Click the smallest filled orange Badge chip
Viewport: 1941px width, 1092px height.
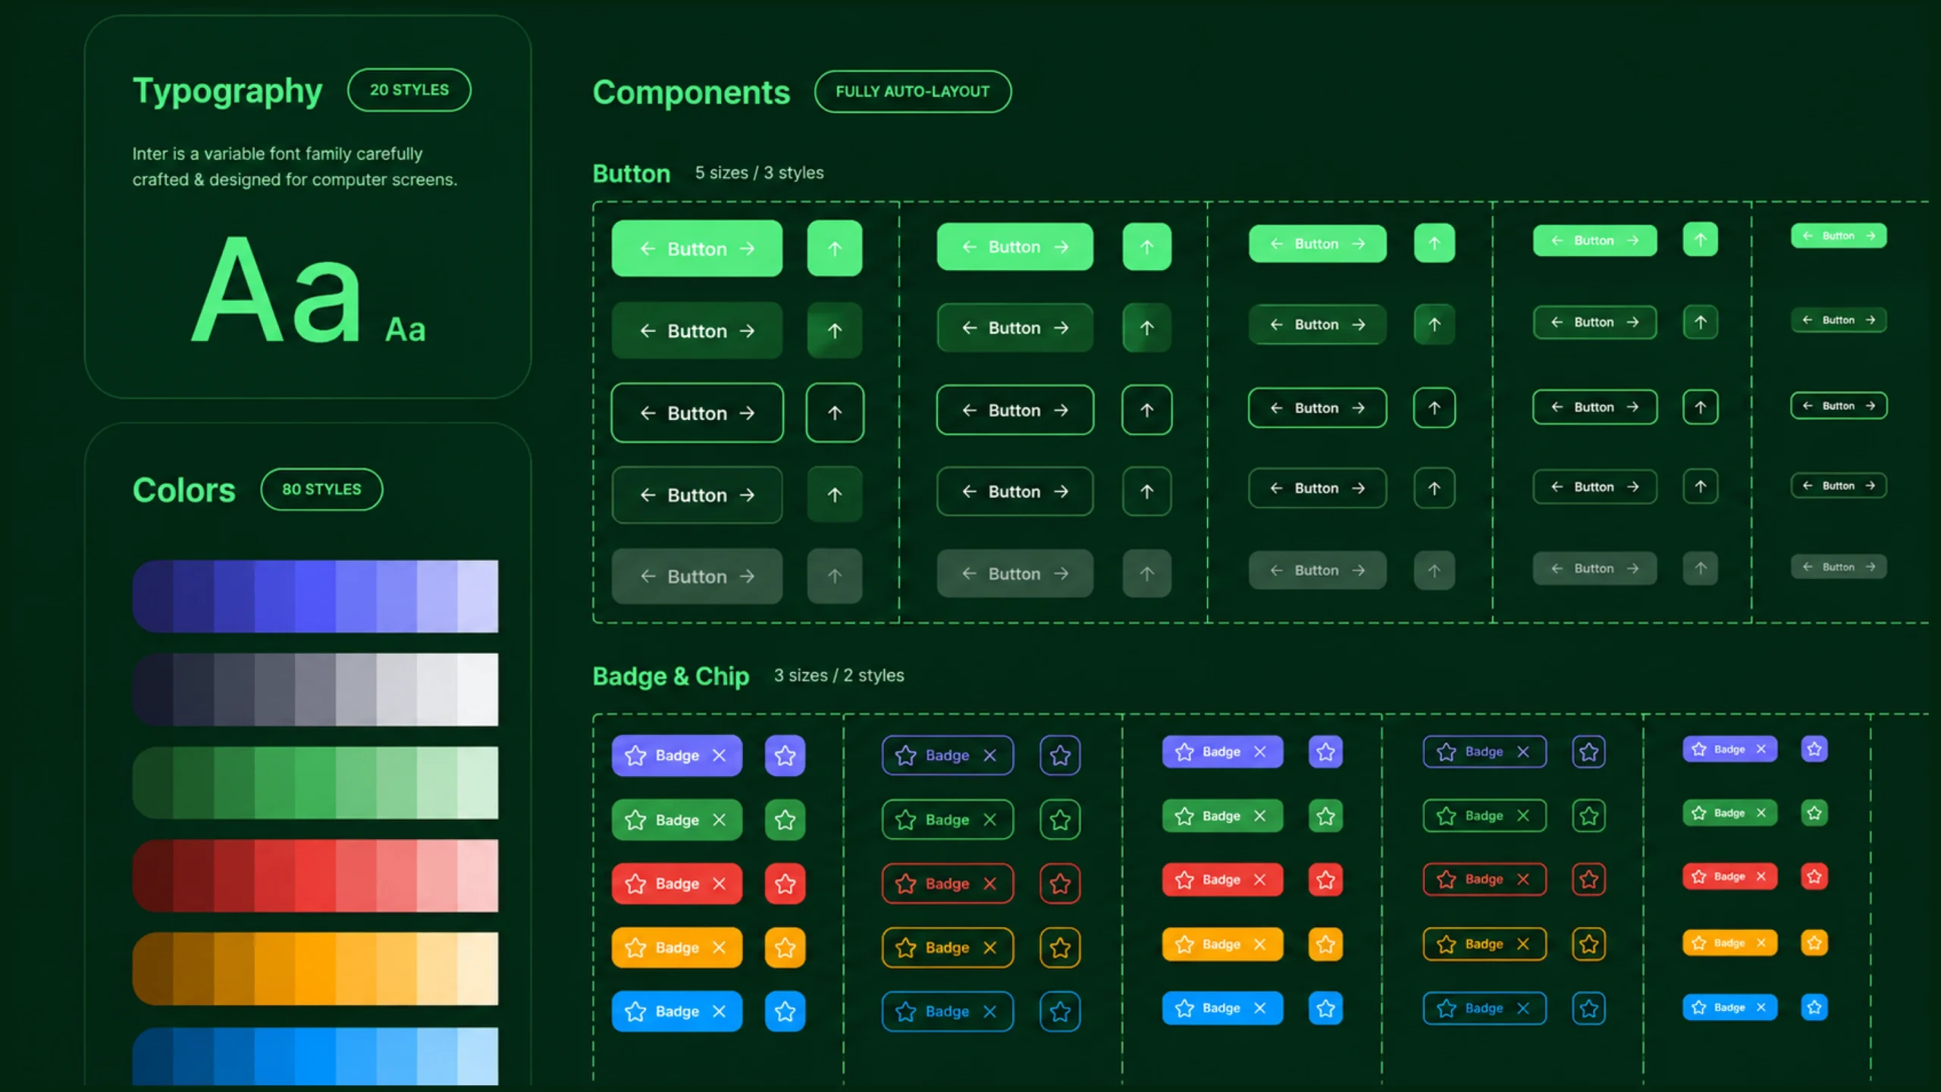tap(1729, 943)
